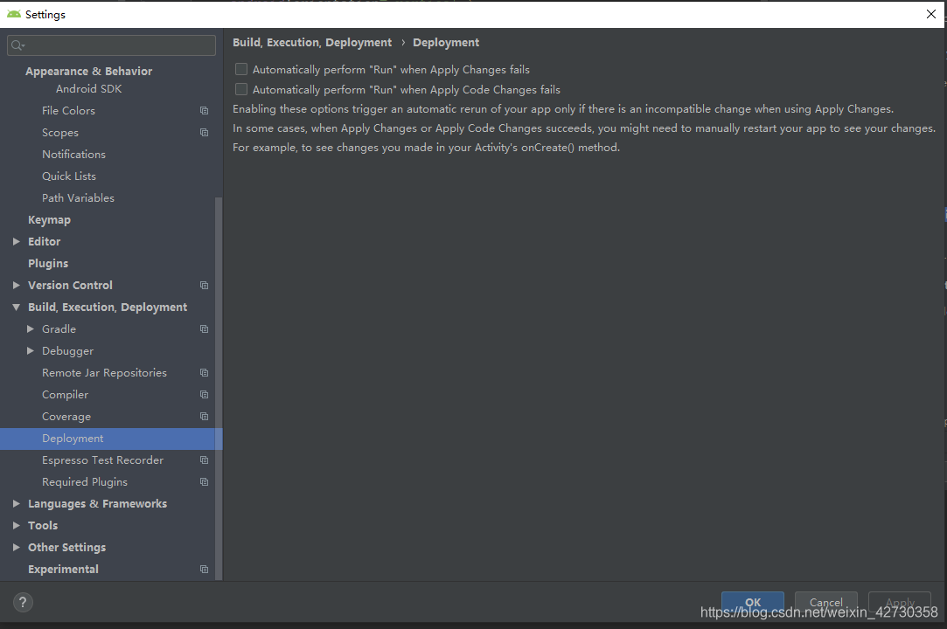Click the project-level icon beside Version Control

[x=204, y=285]
